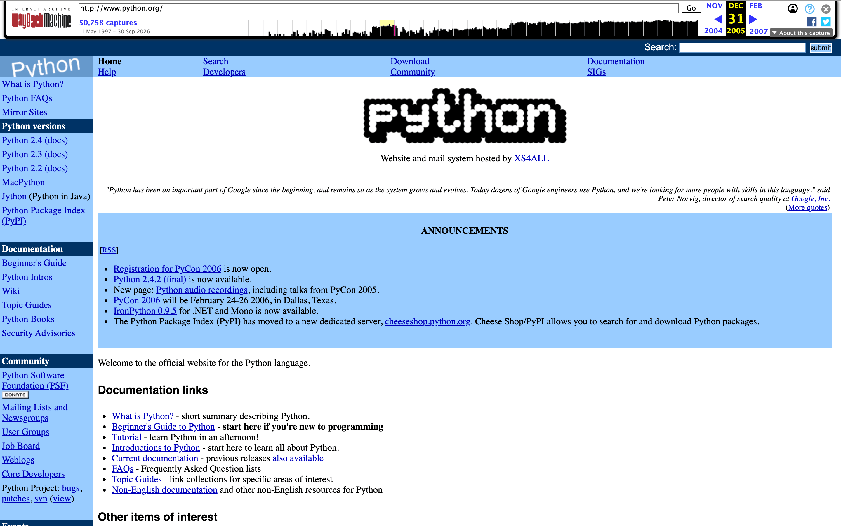Open the Download nav menu item
Screen dimensions: 841x526
click(410, 61)
